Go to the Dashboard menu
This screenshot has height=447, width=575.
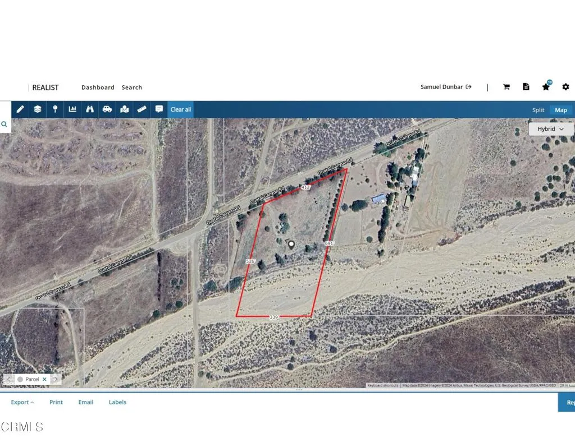tap(98, 87)
